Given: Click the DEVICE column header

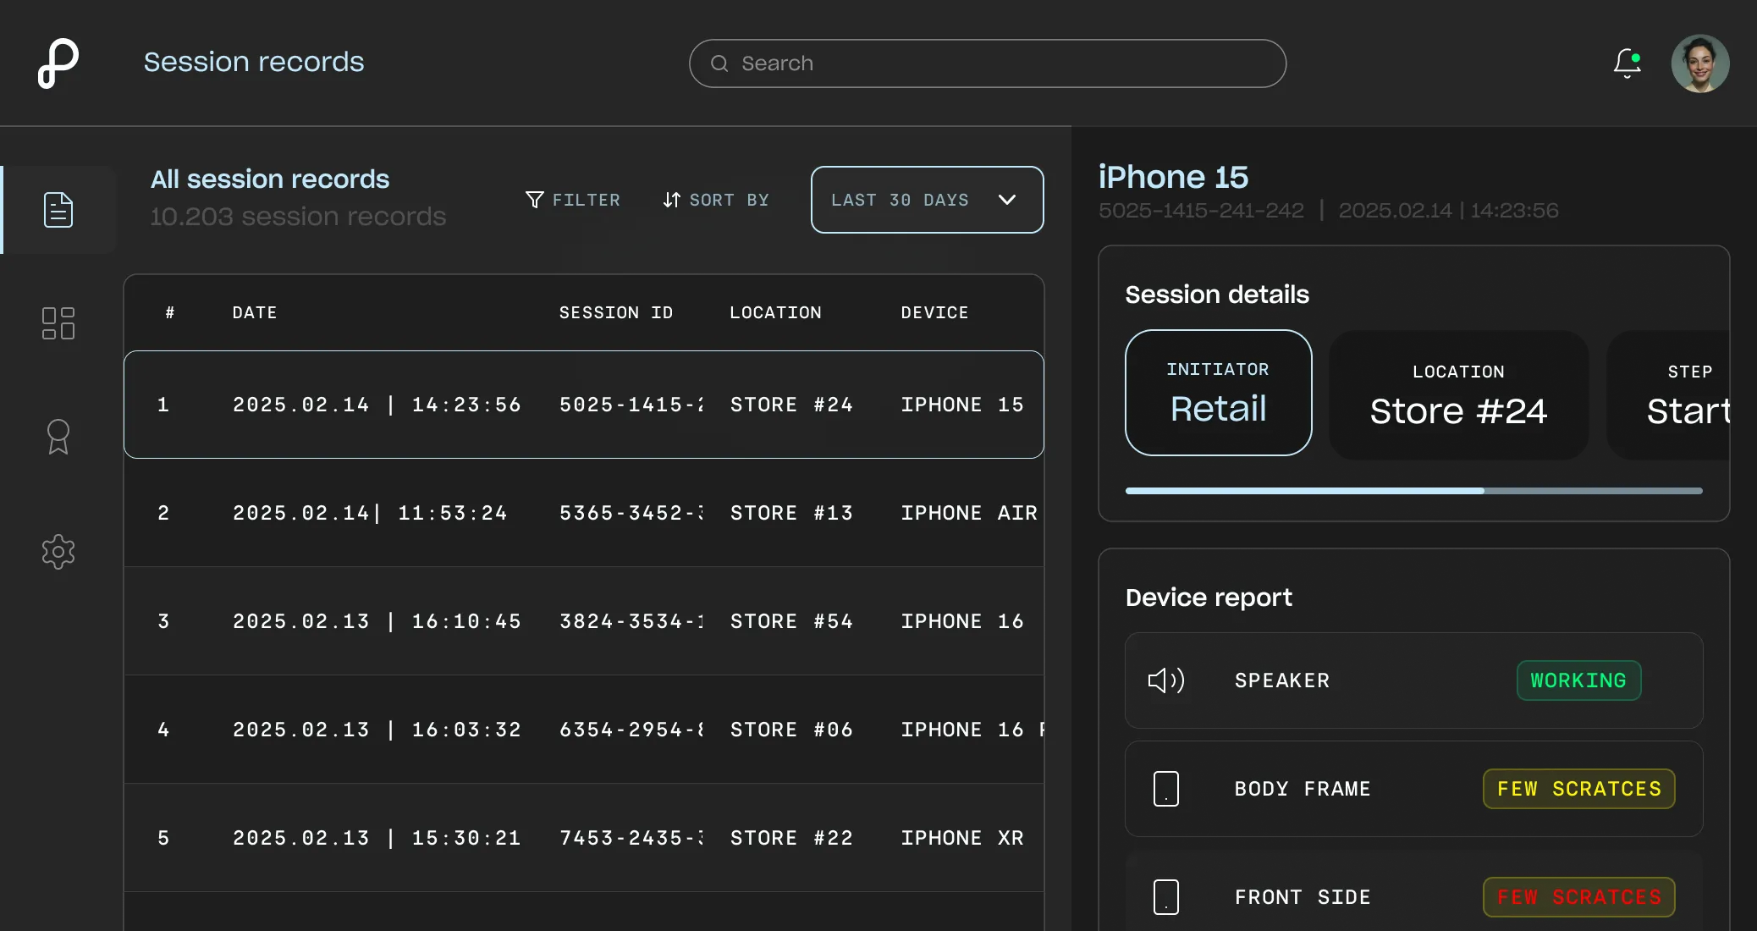Looking at the screenshot, I should (x=934, y=312).
